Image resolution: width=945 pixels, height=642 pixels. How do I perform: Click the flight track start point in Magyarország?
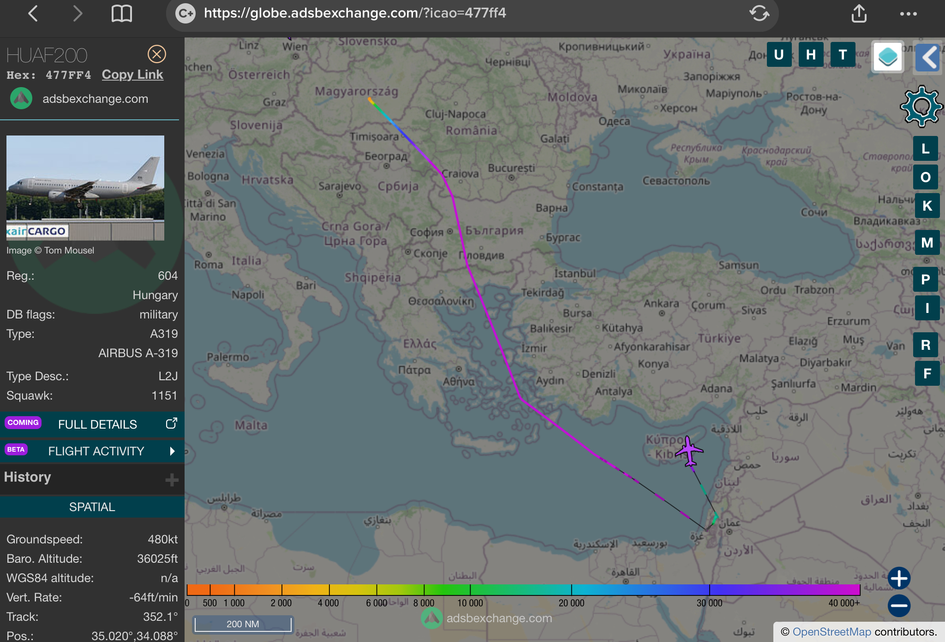point(370,99)
